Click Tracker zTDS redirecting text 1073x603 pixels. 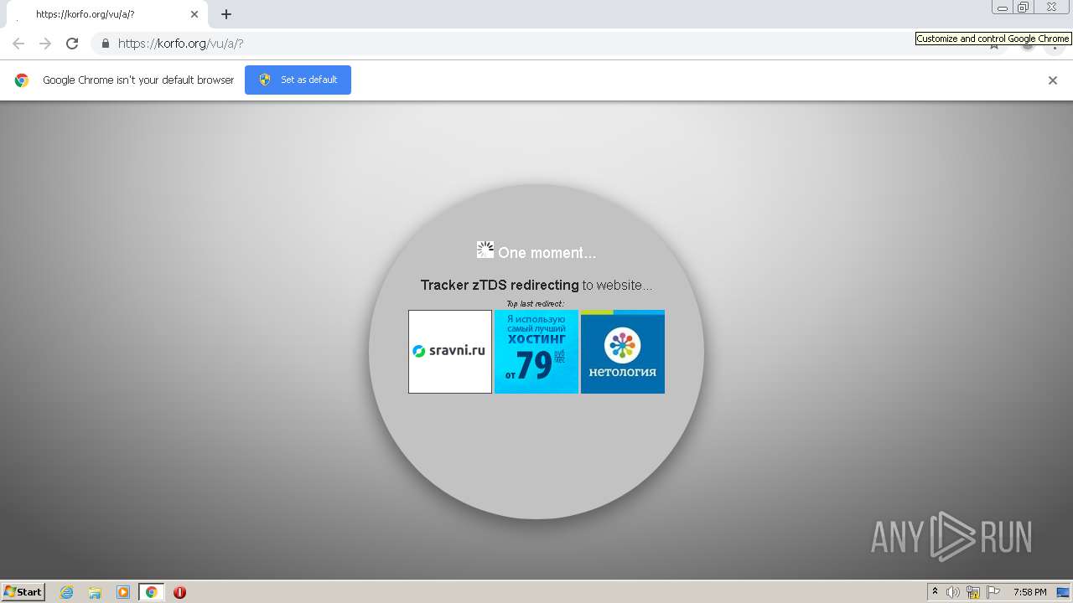pyautogui.click(x=500, y=286)
